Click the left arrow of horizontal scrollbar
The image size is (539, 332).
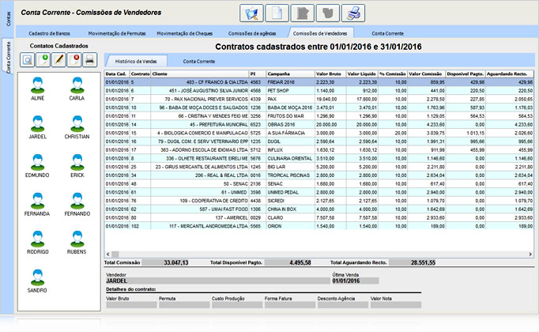(x=108, y=254)
